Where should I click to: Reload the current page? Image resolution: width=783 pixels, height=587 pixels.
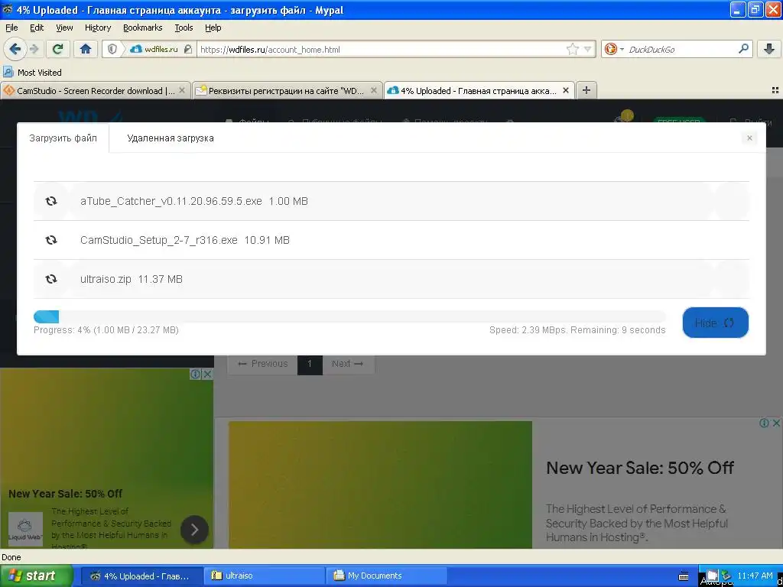pos(58,49)
